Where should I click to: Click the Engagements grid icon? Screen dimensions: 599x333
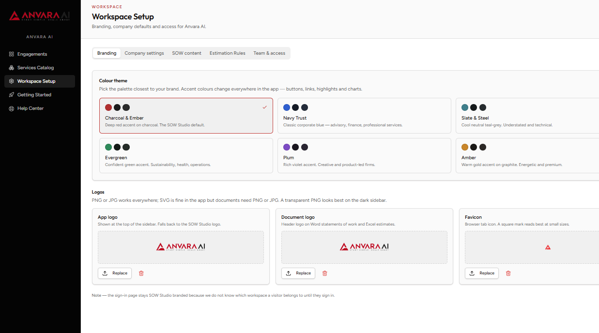tap(12, 54)
